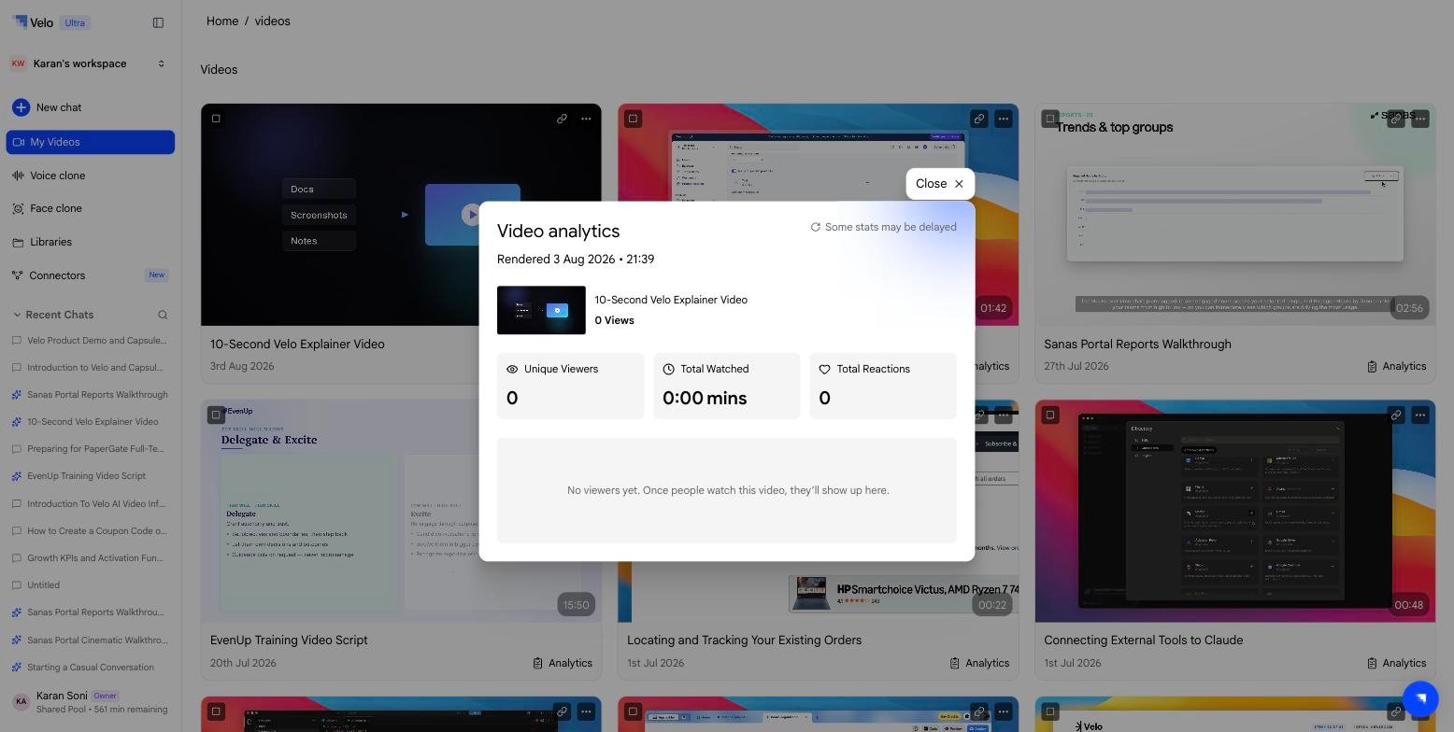1454x732 pixels.
Task: Select checkbox on Connecting External Tools card
Action: tap(1049, 415)
